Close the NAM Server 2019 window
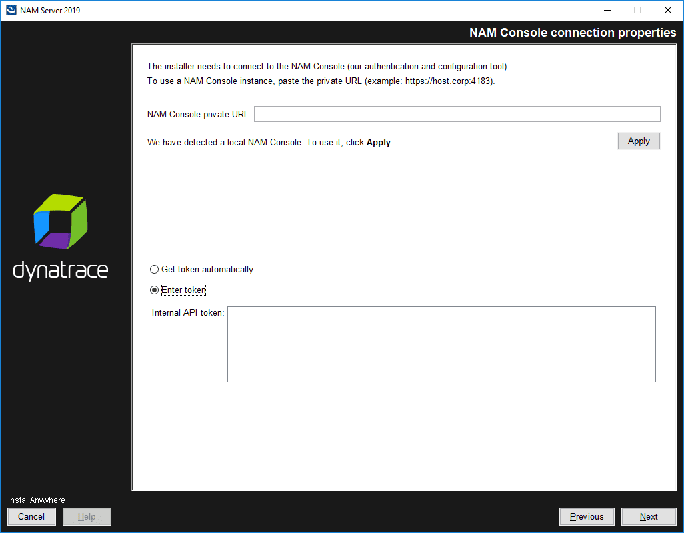This screenshot has width=684, height=533. 667,10
